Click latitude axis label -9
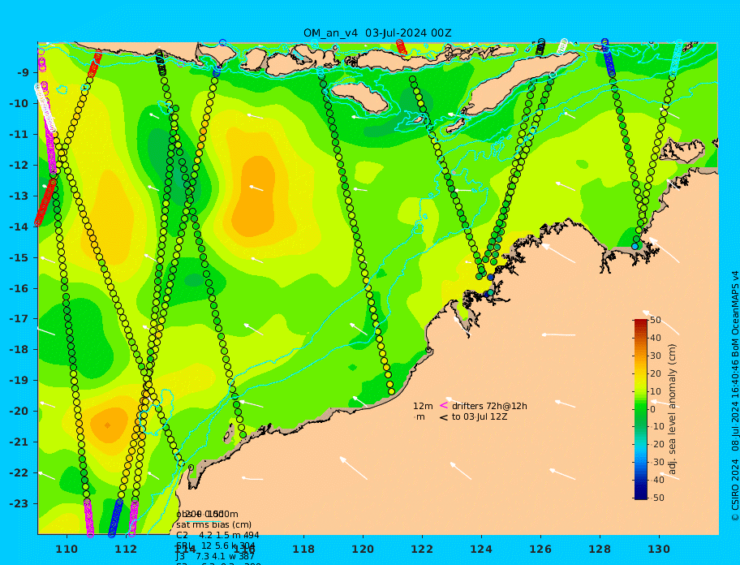Image resolution: width=740 pixels, height=565 pixels. (x=21, y=73)
